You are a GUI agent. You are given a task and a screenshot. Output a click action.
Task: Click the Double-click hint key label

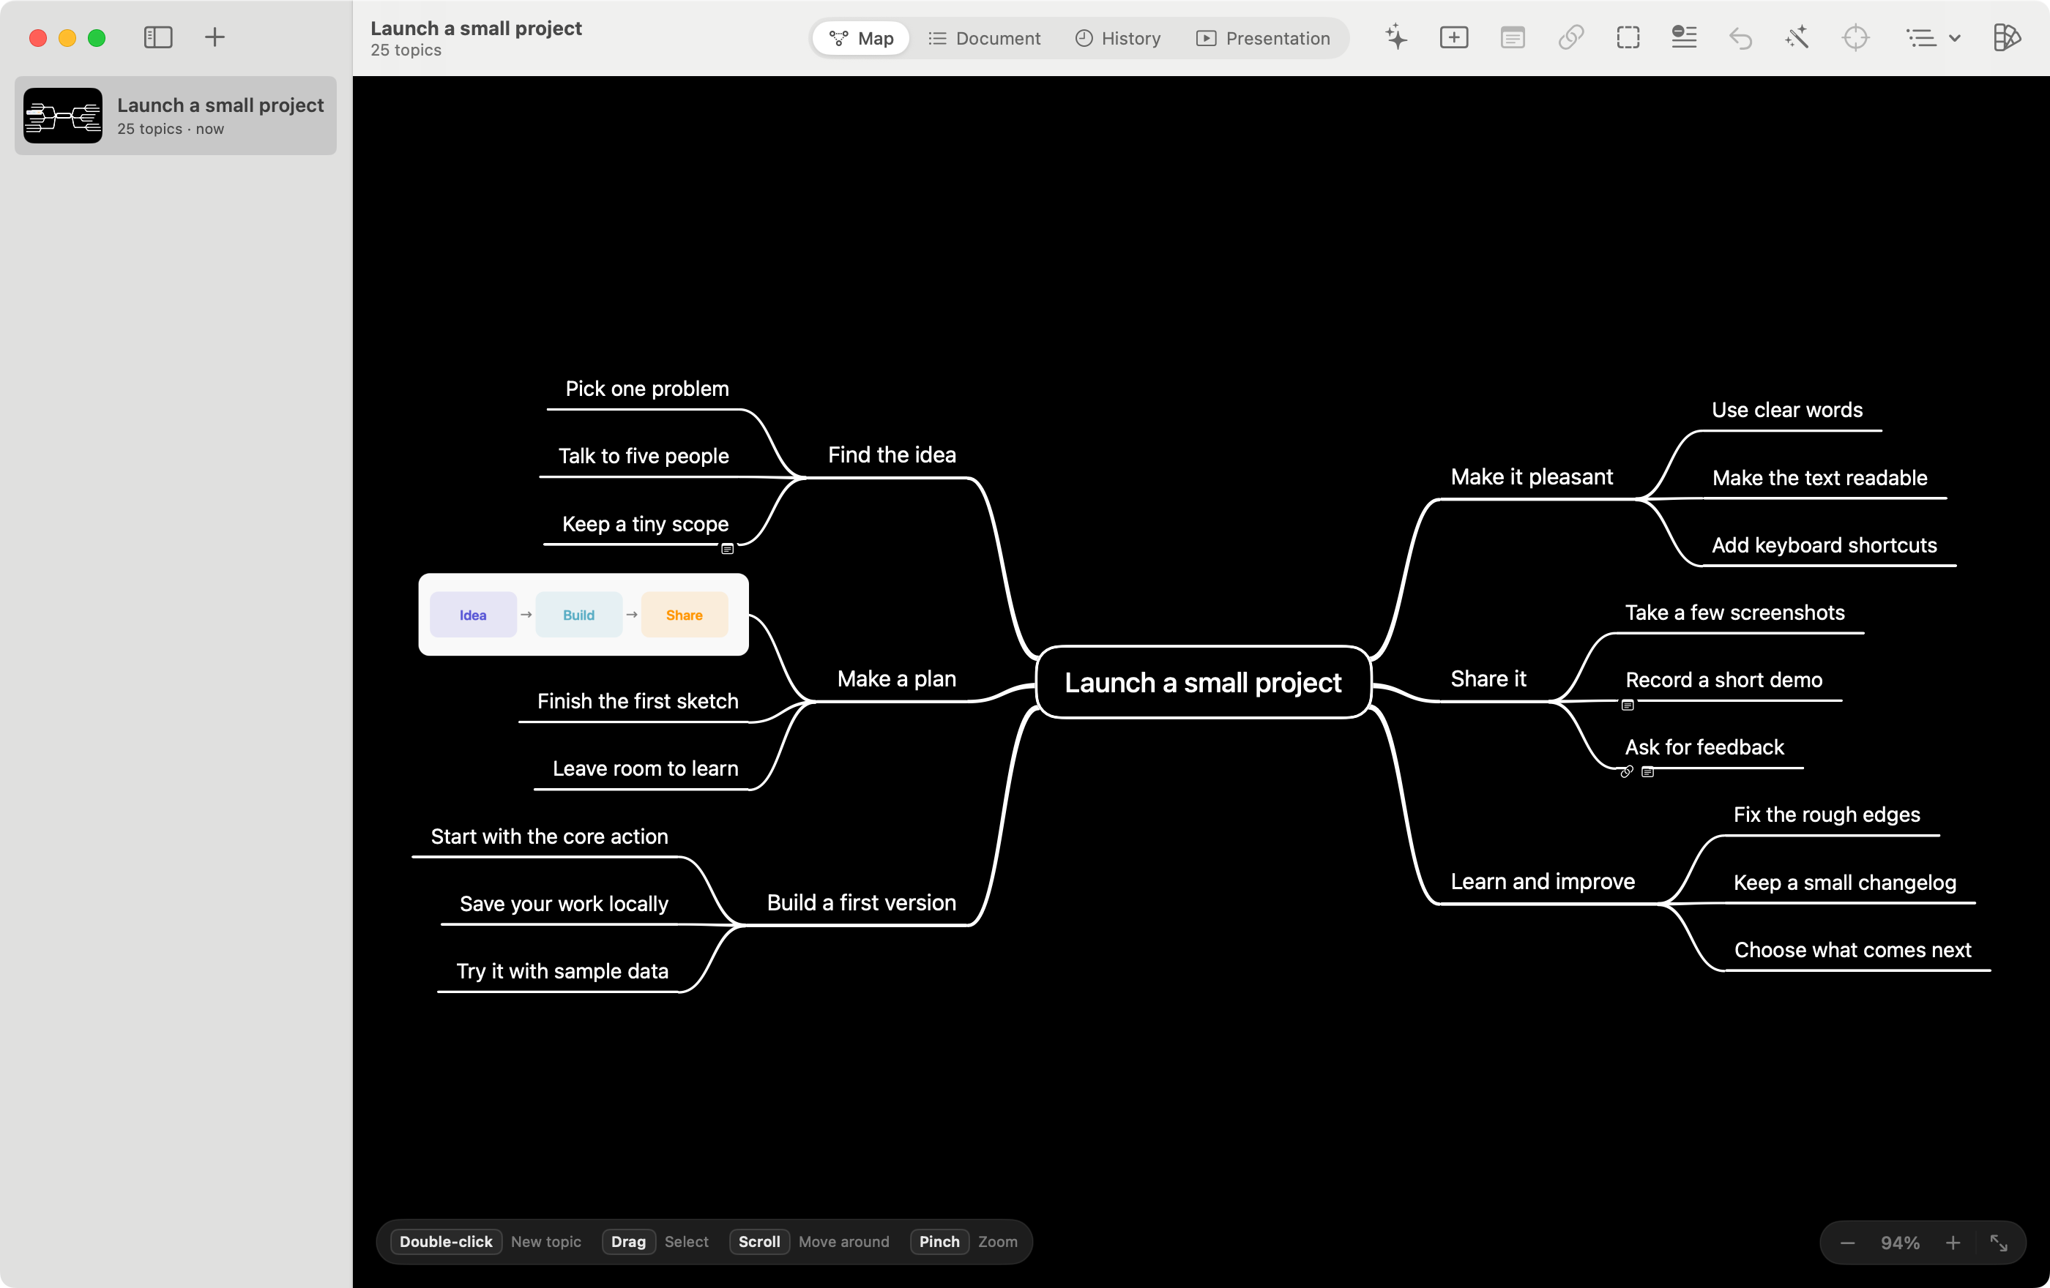click(446, 1242)
